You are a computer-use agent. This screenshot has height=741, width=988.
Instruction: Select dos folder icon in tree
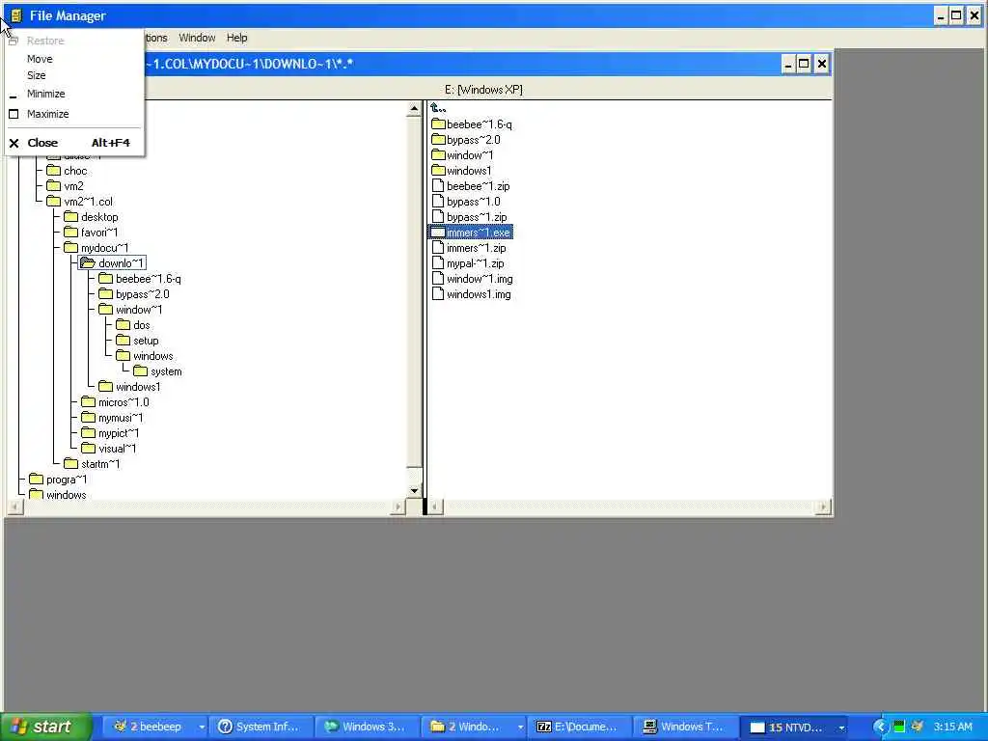click(123, 324)
